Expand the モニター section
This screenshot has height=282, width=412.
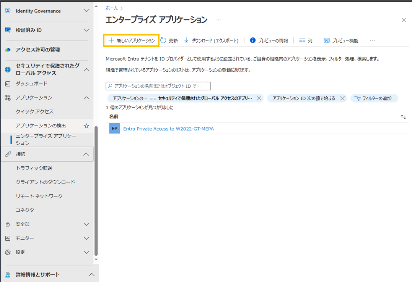86,238
